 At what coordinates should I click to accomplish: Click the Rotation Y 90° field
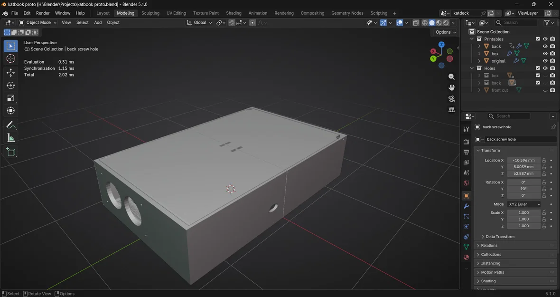pyautogui.click(x=523, y=189)
